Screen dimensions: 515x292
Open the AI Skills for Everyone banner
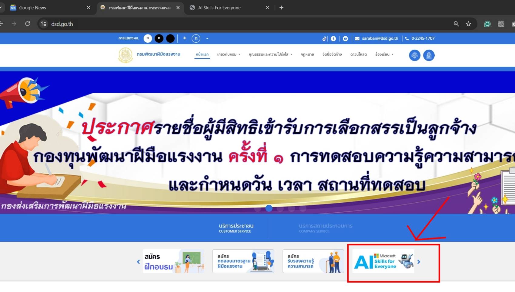coord(383,261)
